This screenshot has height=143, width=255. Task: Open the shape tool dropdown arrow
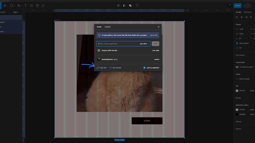click(x=14, y=6)
